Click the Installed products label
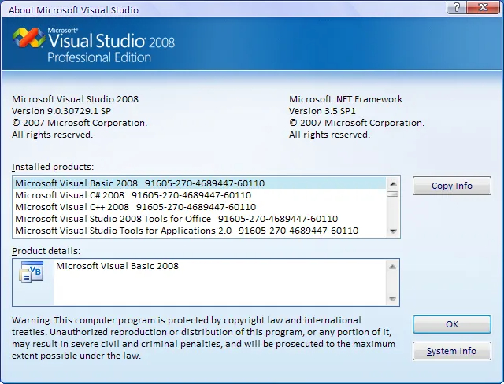Screen dimensions: 504x384 click(x=53, y=167)
